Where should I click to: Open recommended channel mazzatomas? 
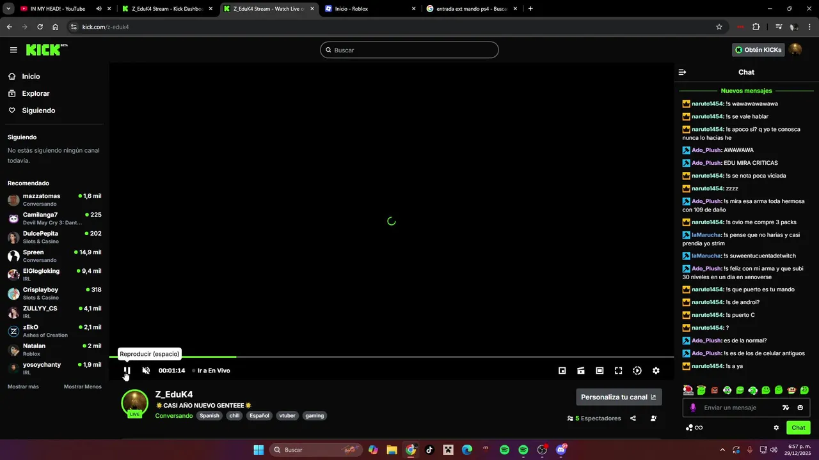coord(54,200)
